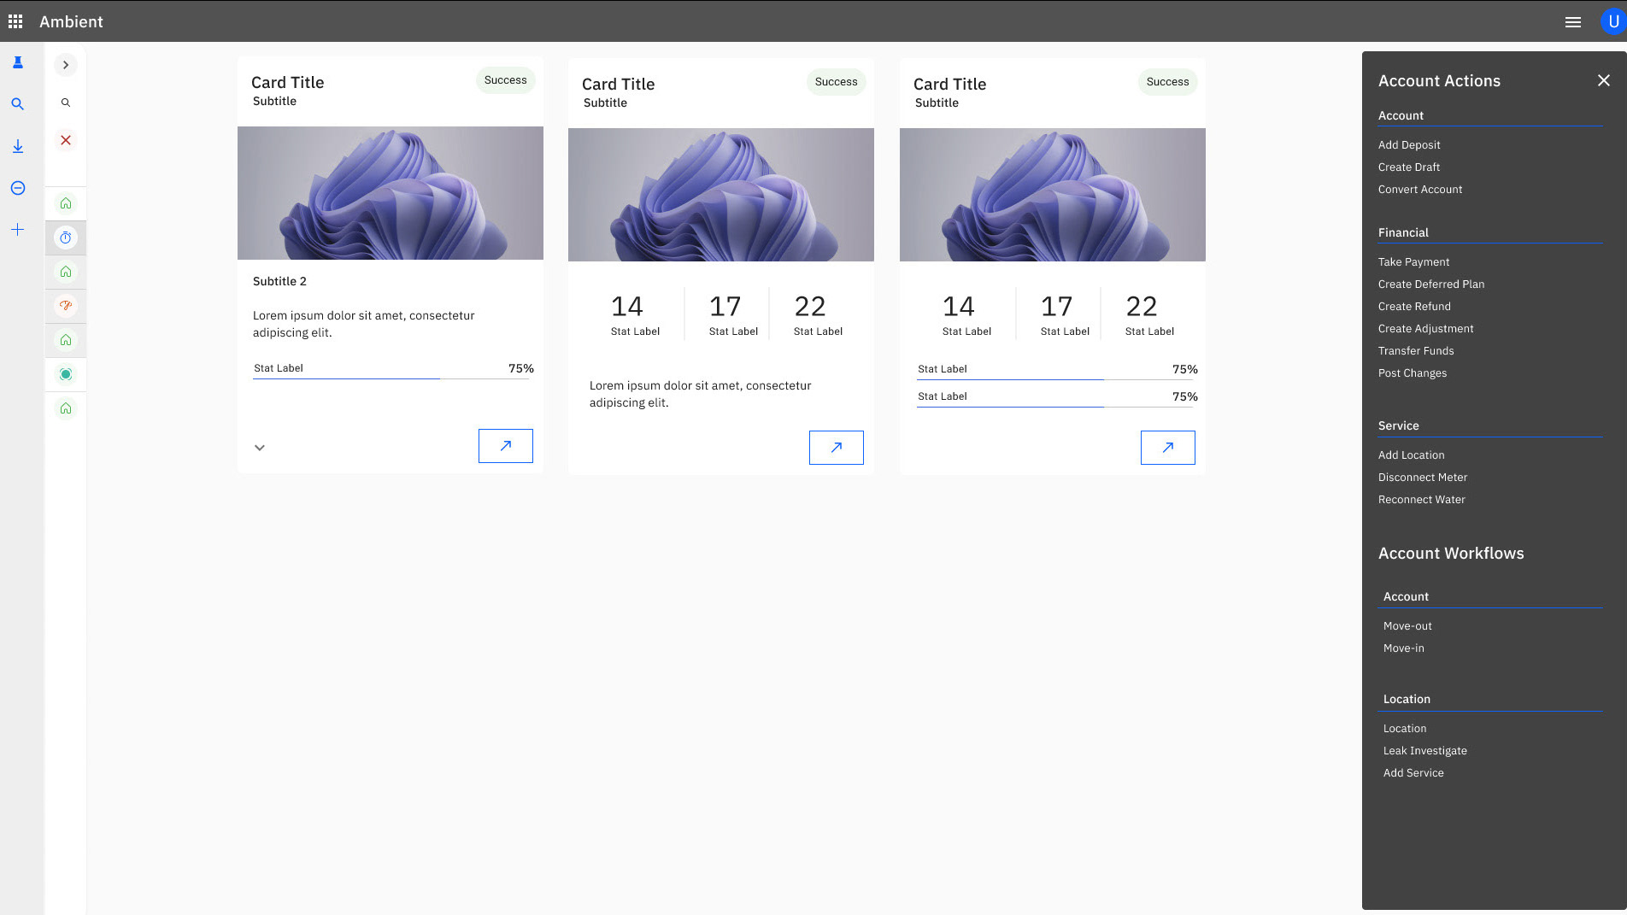
Task: Open the card with two stat bars via arrow
Action: click(1168, 448)
